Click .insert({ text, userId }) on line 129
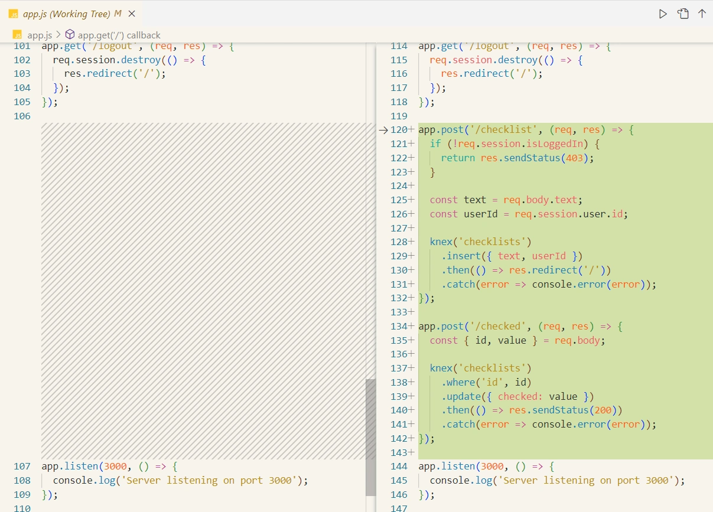This screenshot has width=713, height=512. [x=512, y=256]
